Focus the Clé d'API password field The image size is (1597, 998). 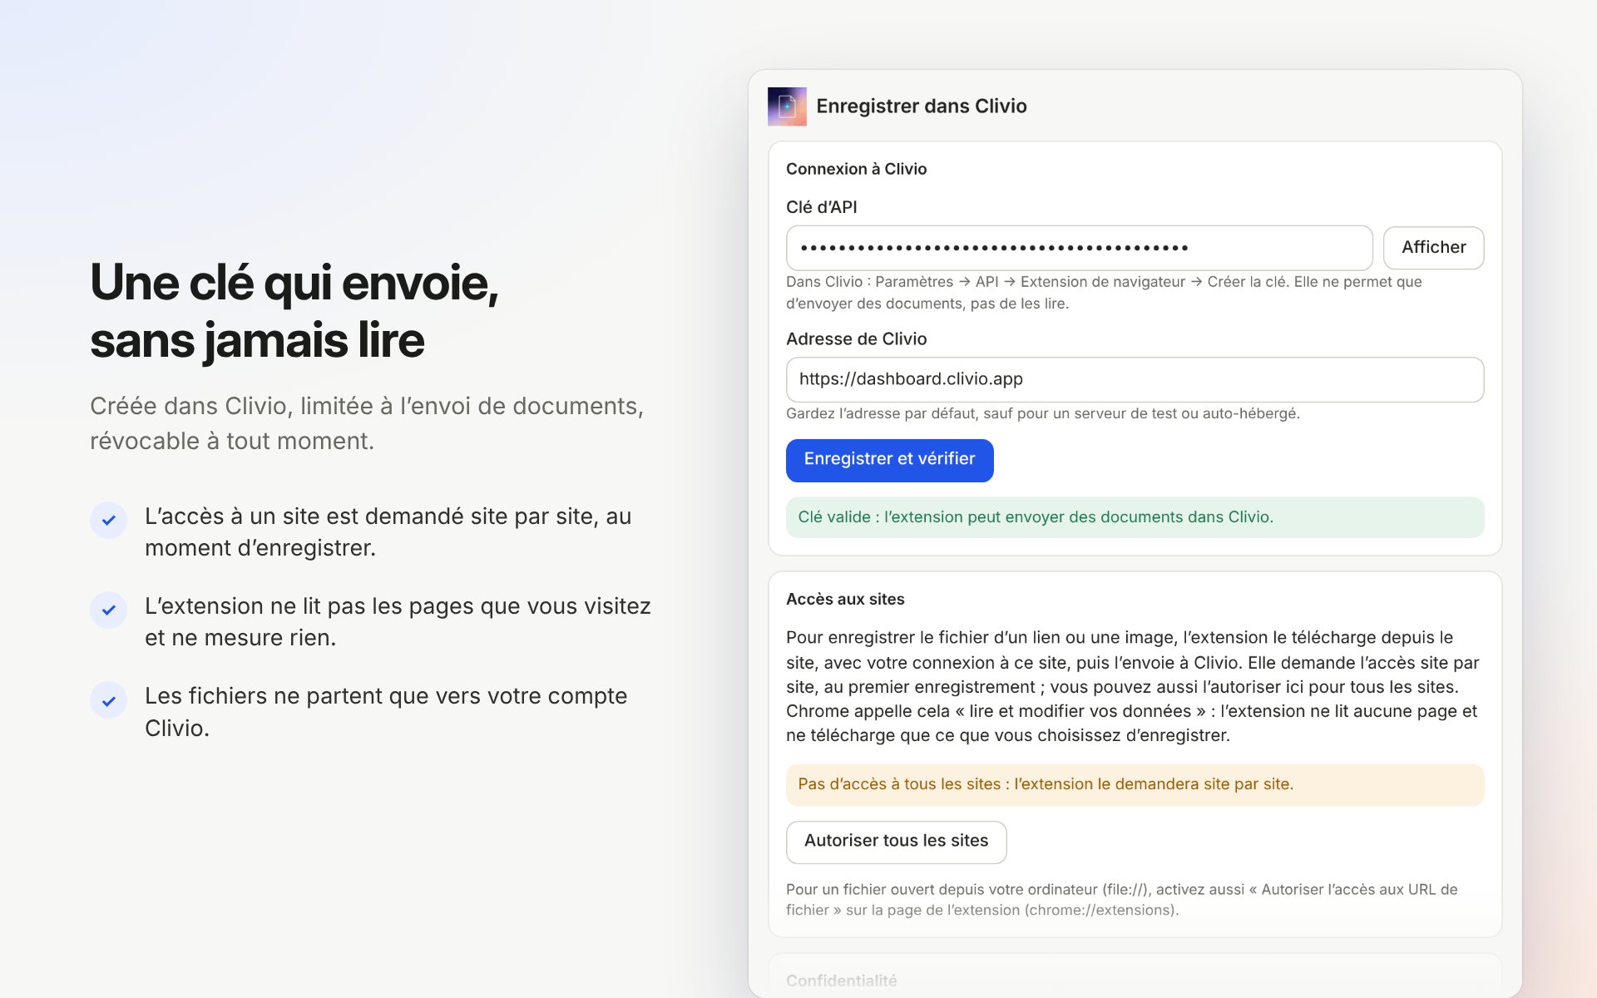tap(1079, 248)
